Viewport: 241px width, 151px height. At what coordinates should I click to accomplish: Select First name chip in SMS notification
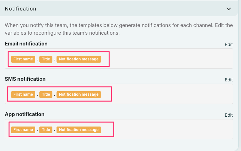point(23,94)
